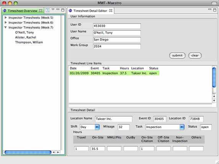Minimize the Timesheet Overview panel
This screenshot has height=164, width=219.
[58, 9]
